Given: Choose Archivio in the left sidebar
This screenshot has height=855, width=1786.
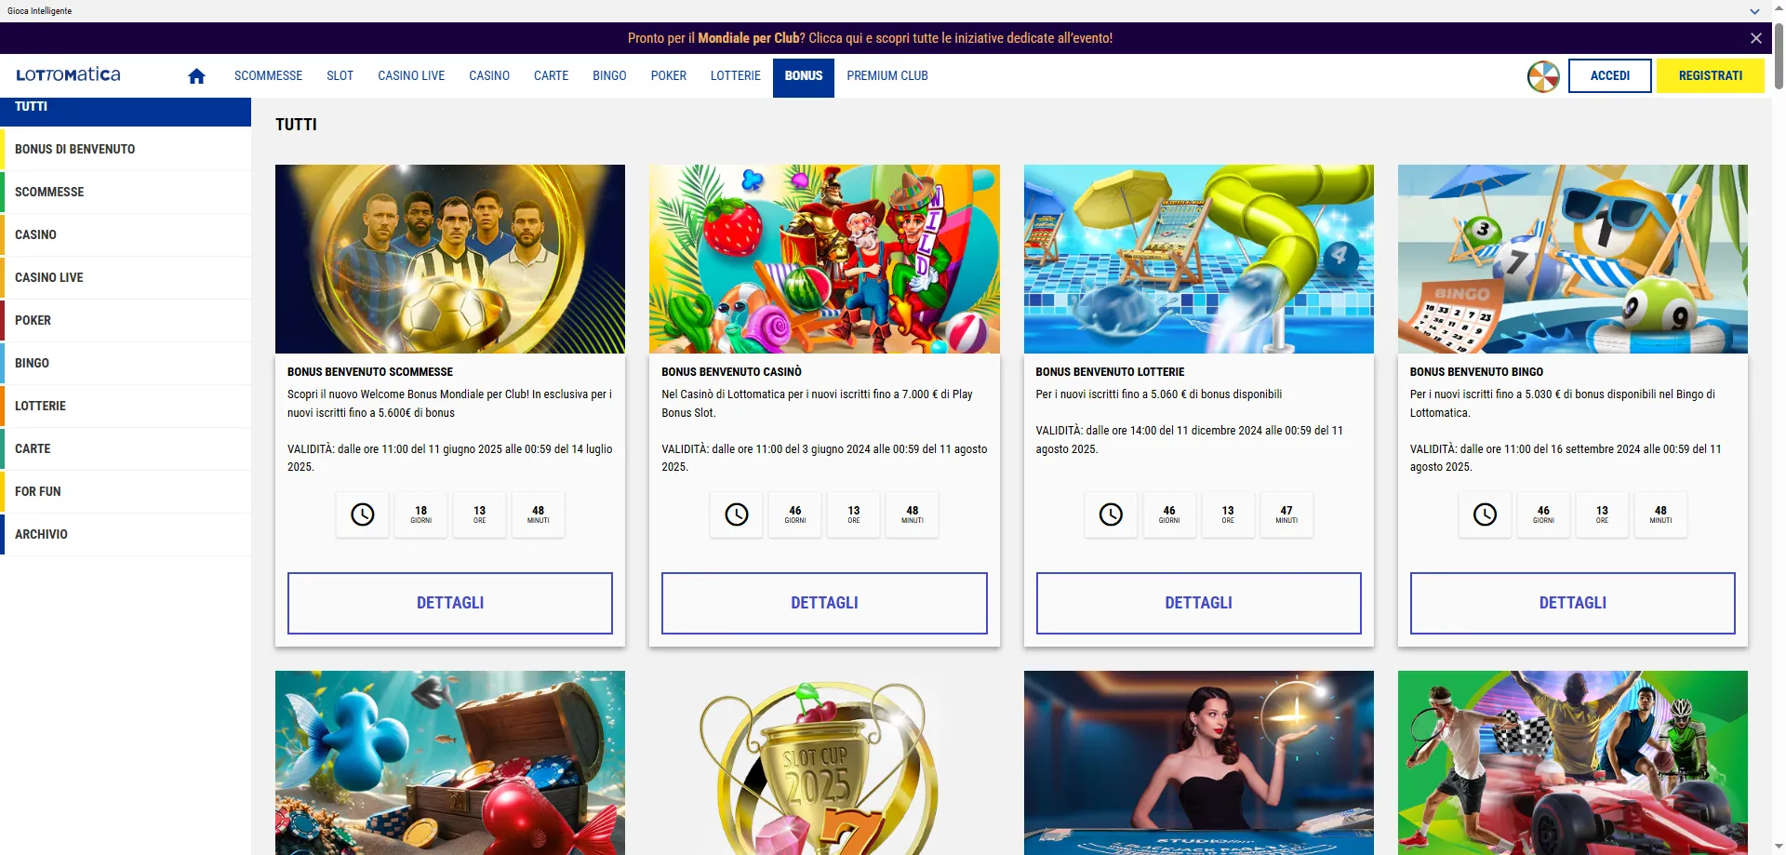Looking at the screenshot, I should coord(42,534).
